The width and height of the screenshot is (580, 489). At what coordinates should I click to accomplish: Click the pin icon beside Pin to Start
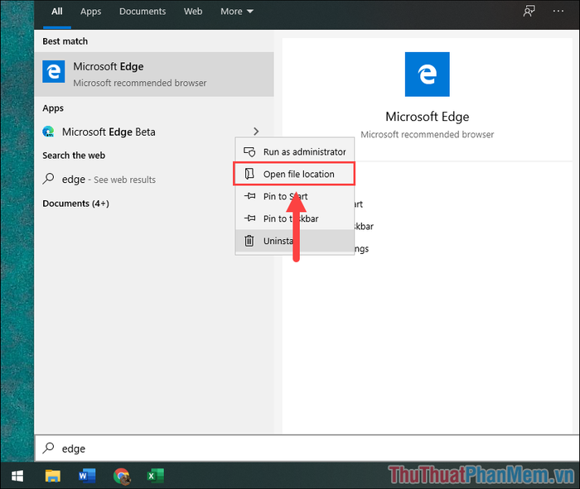coord(249,196)
